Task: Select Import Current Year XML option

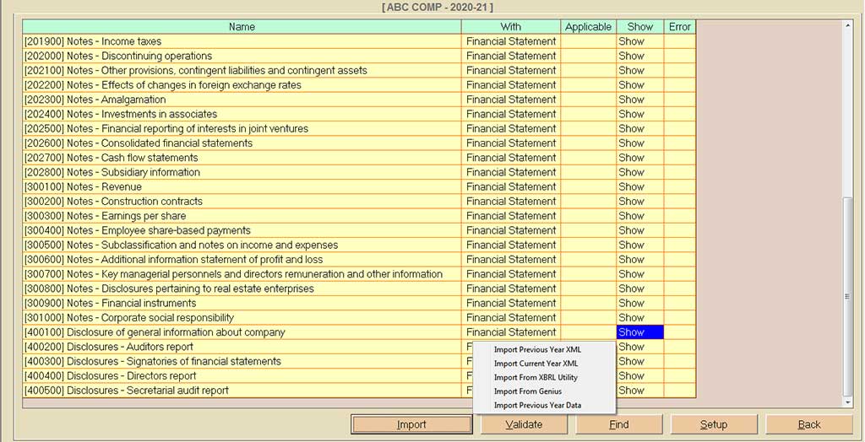Action: click(536, 364)
